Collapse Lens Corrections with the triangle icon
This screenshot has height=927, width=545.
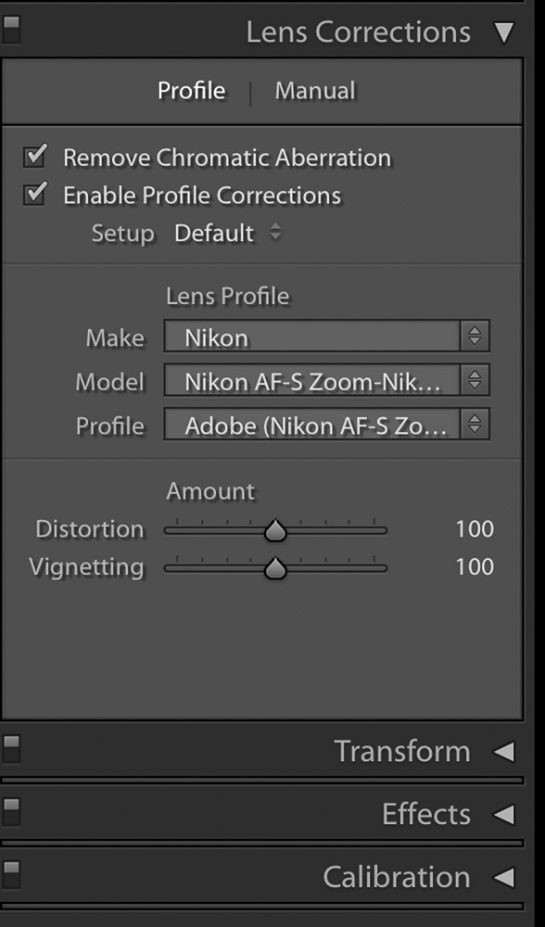click(504, 32)
